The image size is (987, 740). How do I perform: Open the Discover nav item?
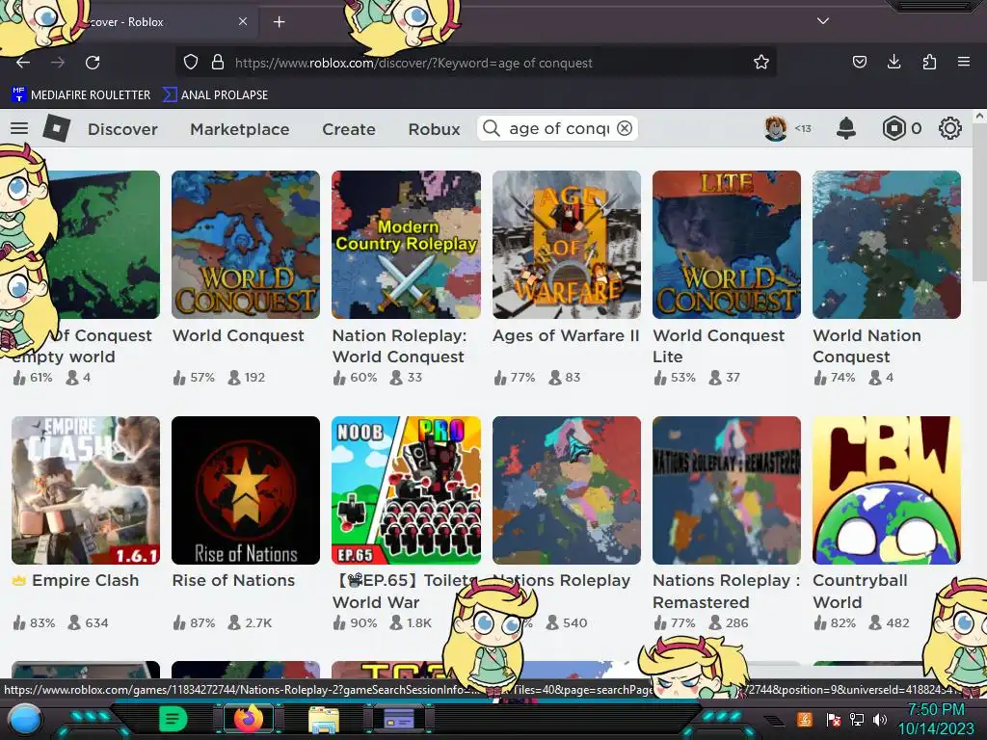[122, 129]
